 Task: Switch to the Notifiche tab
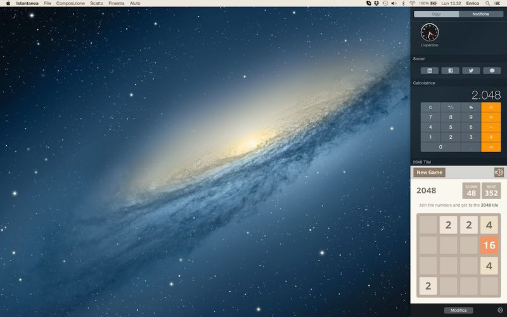(x=481, y=14)
